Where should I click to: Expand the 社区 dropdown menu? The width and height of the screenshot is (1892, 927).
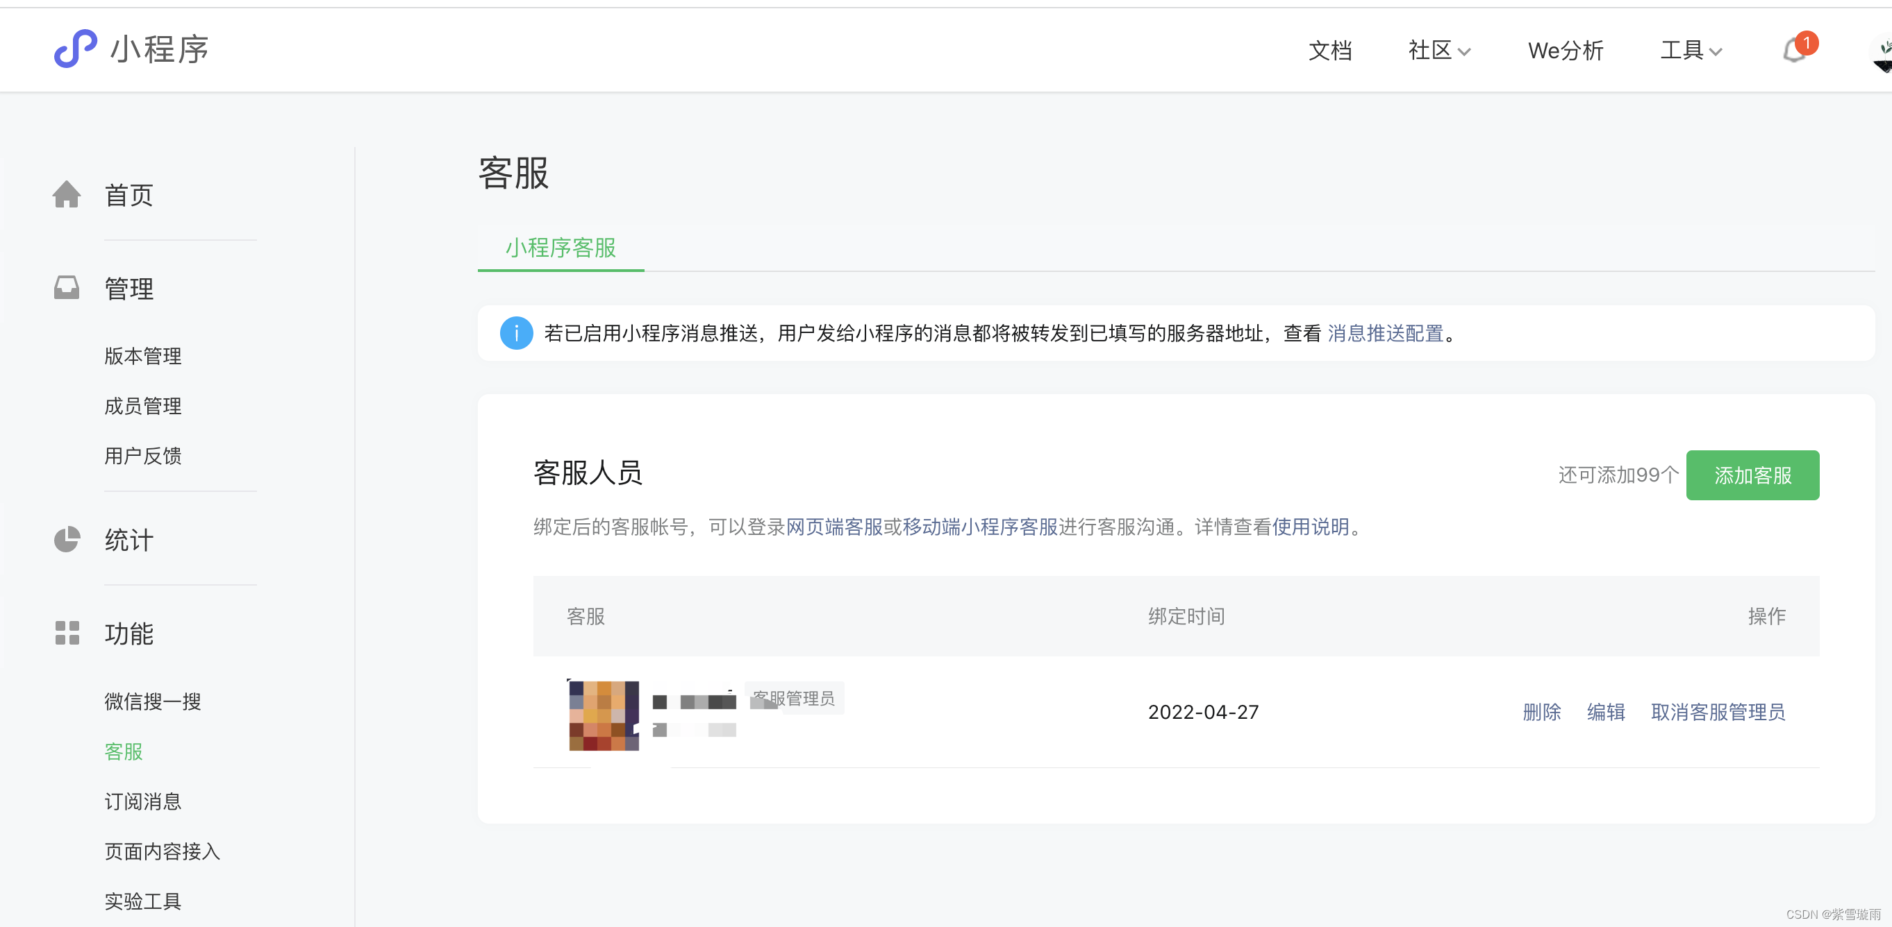[x=1438, y=51]
